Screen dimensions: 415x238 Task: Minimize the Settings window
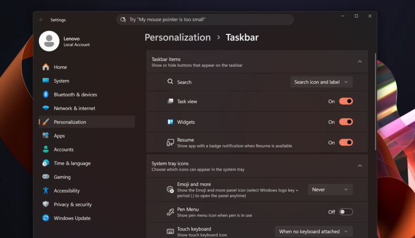pos(343,16)
